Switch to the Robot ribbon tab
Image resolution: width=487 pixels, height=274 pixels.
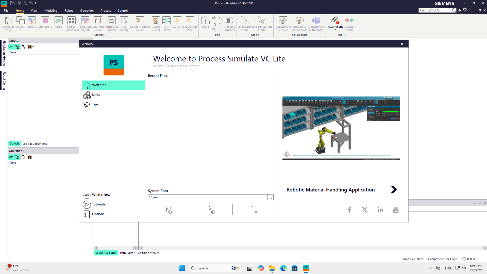point(69,11)
